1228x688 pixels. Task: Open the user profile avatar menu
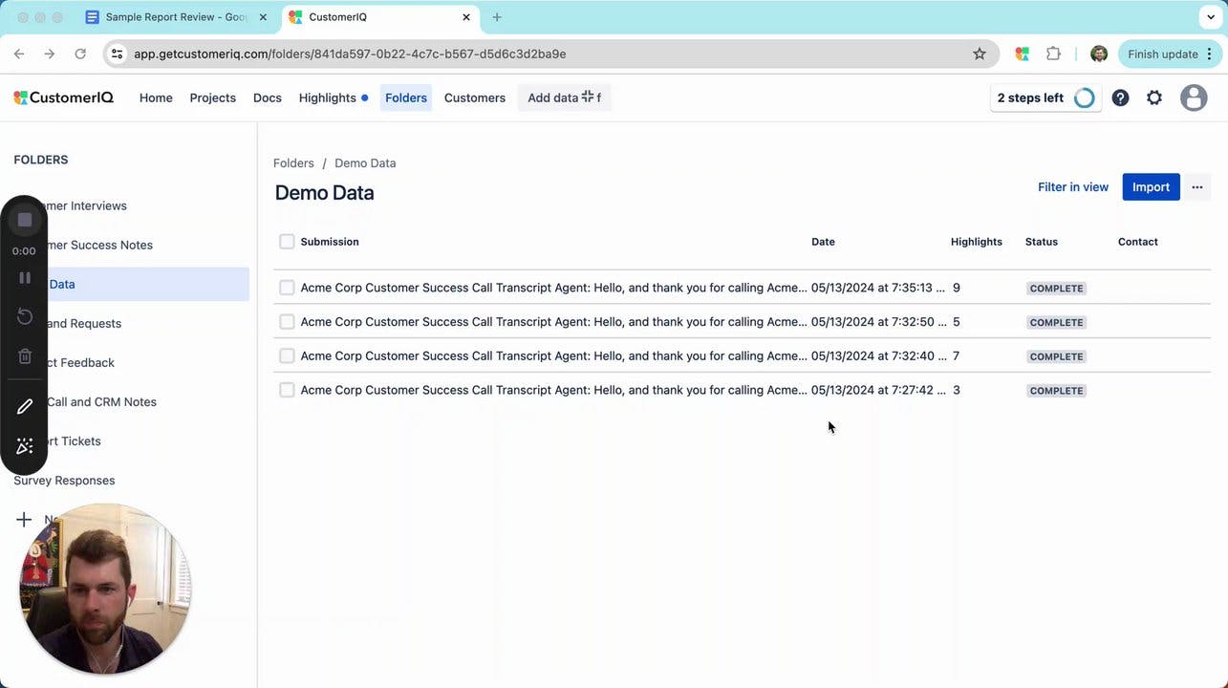coord(1194,97)
